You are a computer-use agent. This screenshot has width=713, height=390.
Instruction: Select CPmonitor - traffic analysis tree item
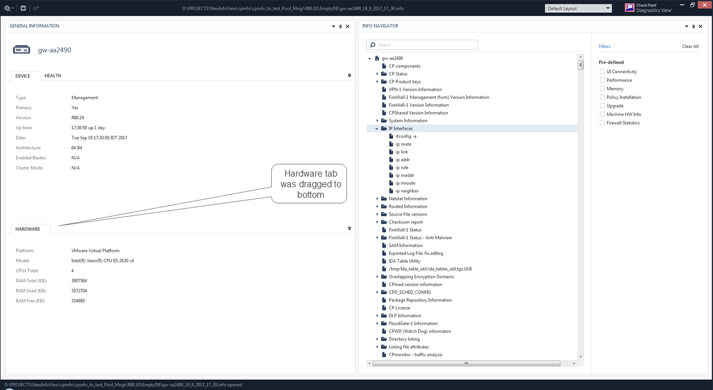(416, 354)
